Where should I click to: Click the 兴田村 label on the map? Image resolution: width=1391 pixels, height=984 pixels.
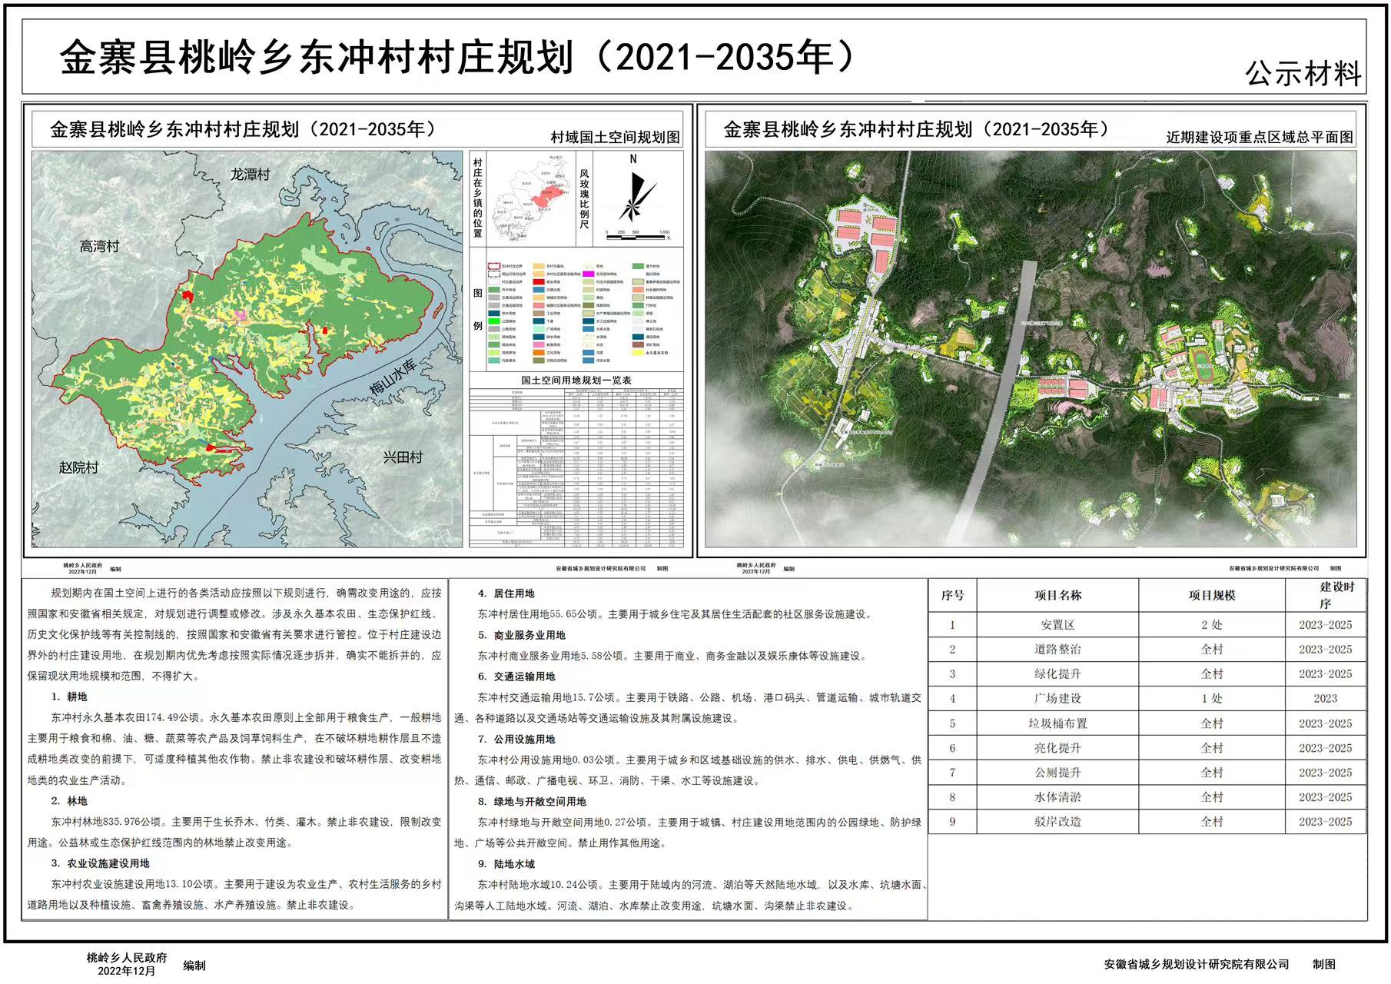(403, 457)
